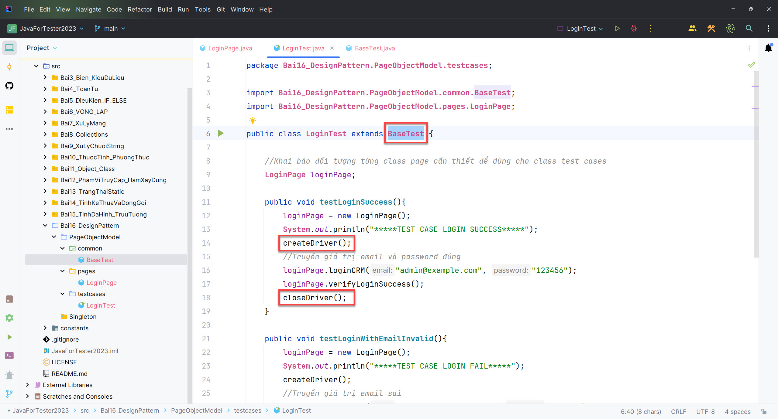
Task: Select README.md in project tree
Action: (x=69, y=374)
